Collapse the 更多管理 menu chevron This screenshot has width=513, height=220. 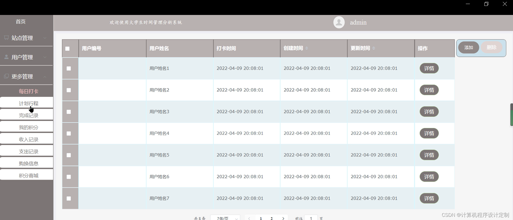coord(45,77)
